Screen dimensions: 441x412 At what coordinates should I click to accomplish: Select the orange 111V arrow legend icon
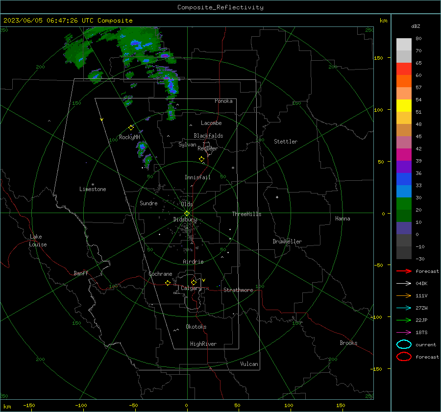coord(404,295)
